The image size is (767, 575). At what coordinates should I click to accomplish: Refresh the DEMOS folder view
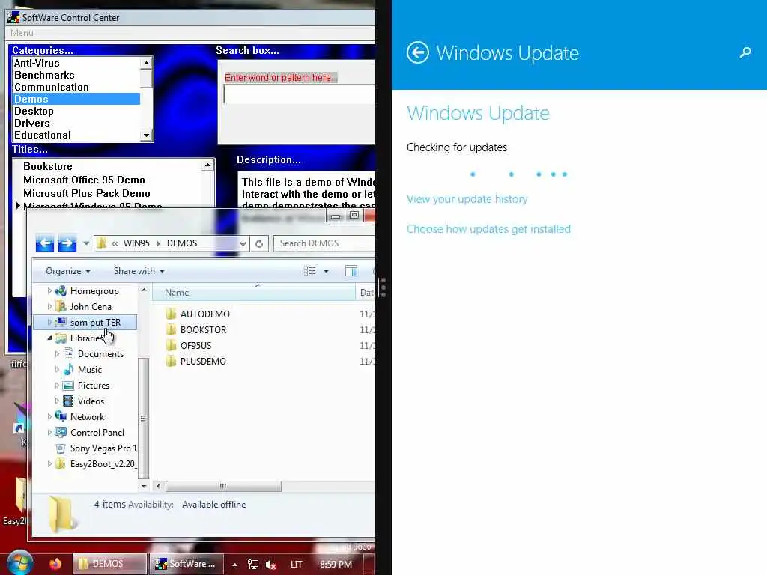click(259, 243)
